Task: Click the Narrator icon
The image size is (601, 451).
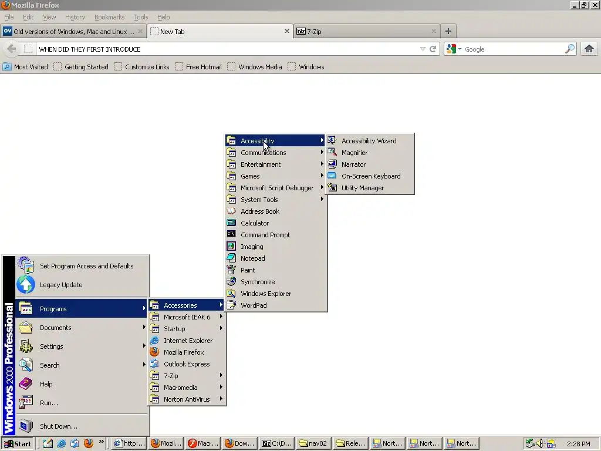Action: tap(332, 164)
